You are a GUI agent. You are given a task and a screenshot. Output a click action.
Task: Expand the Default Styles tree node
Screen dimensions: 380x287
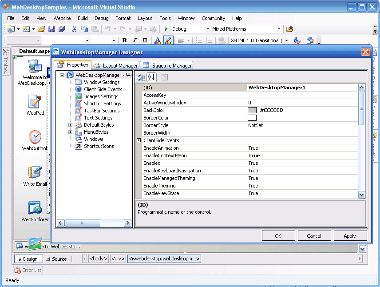70,125
